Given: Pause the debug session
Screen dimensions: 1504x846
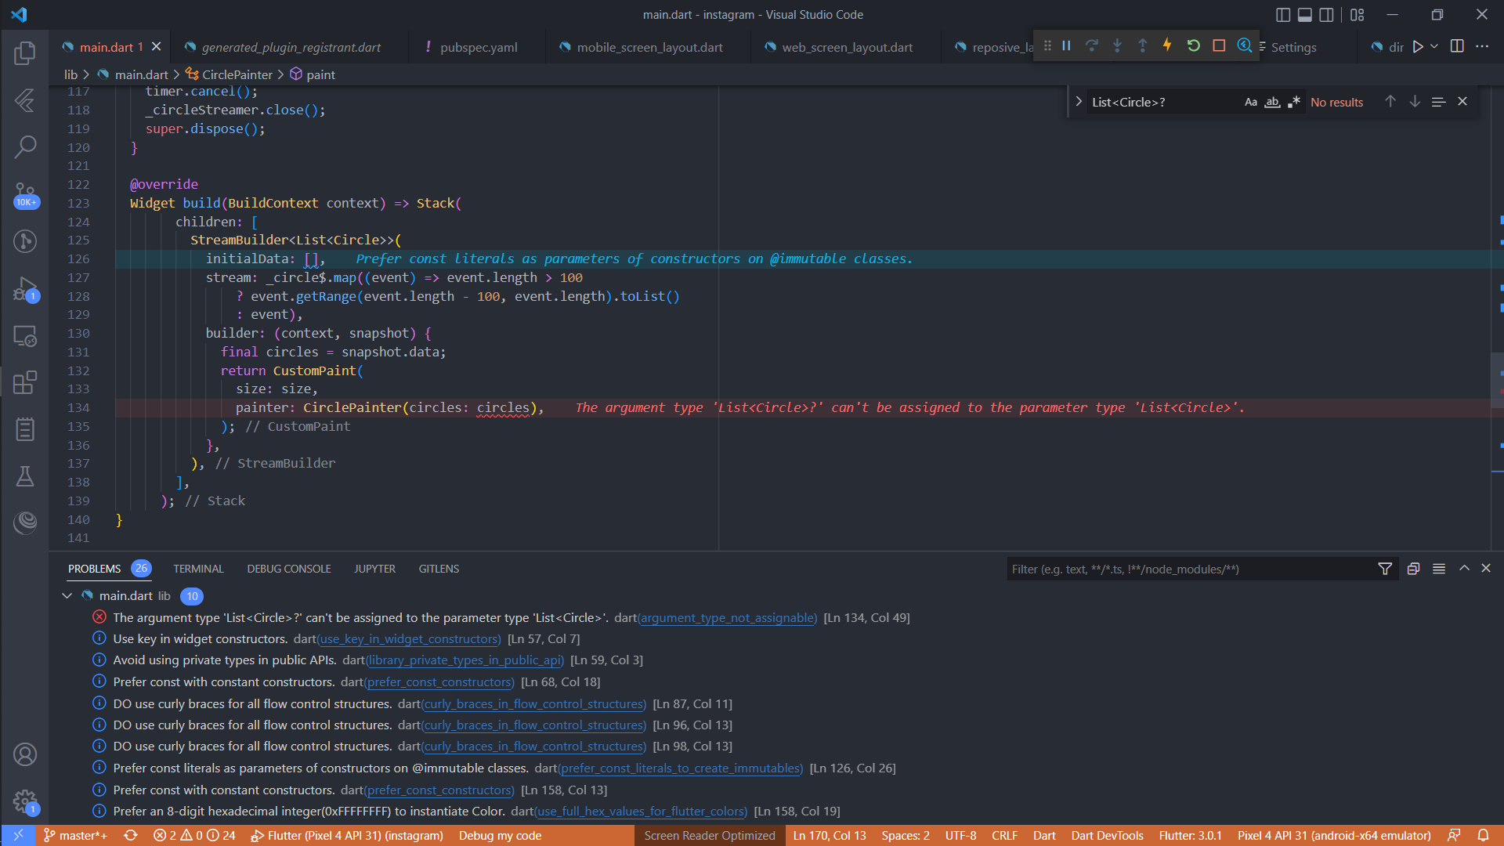Looking at the screenshot, I should (1066, 46).
